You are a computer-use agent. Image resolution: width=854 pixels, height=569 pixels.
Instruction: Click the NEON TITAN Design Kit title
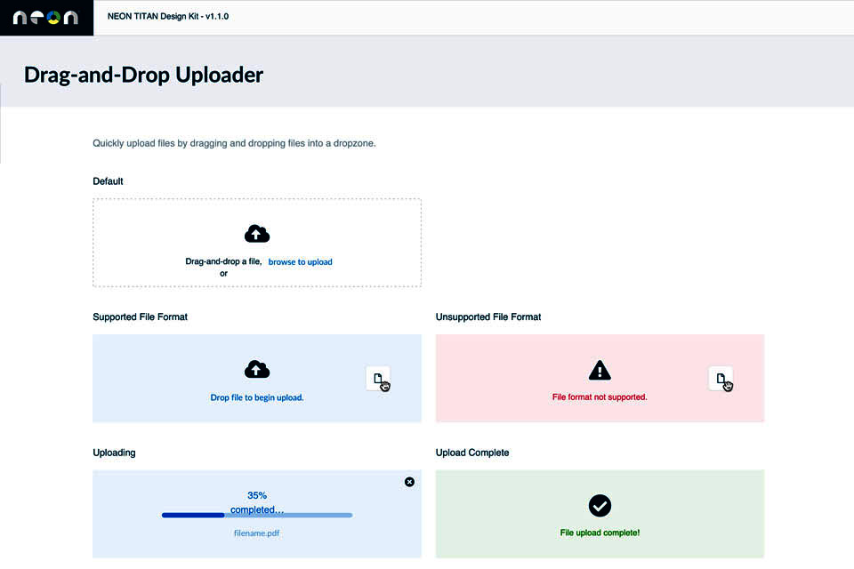pyautogui.click(x=168, y=16)
